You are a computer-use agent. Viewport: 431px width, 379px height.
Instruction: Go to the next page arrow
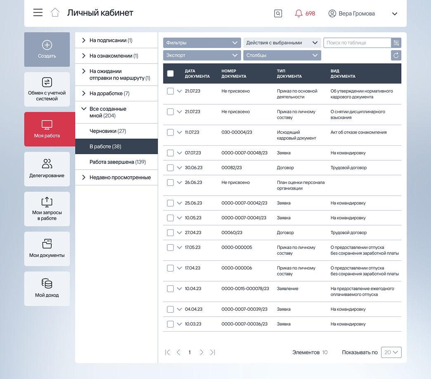(x=201, y=352)
